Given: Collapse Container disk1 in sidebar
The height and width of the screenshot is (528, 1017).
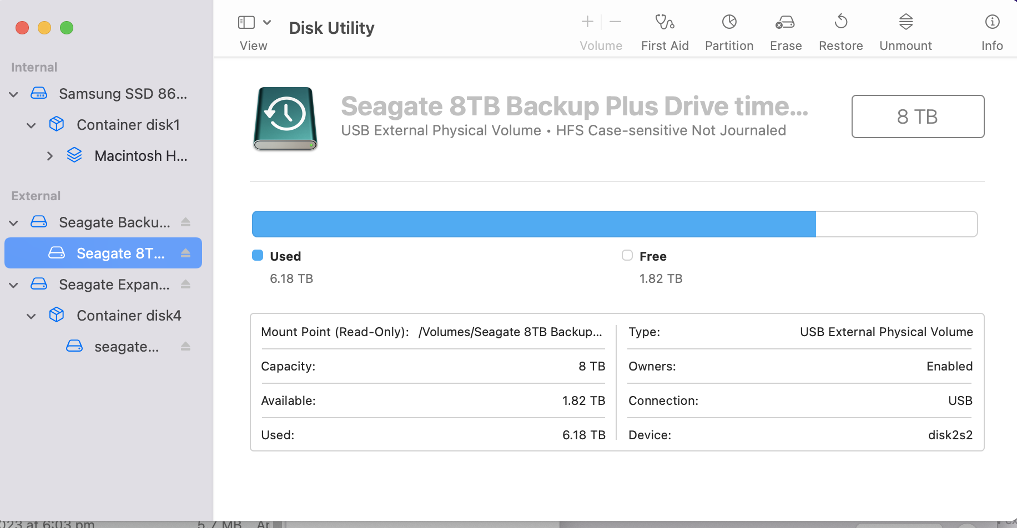Looking at the screenshot, I should pyautogui.click(x=32, y=125).
